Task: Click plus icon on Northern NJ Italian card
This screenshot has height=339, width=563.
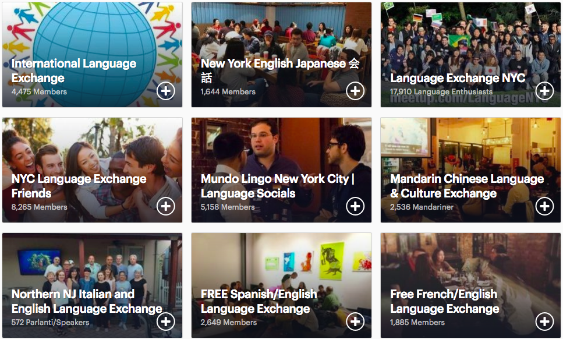Action: (x=166, y=322)
